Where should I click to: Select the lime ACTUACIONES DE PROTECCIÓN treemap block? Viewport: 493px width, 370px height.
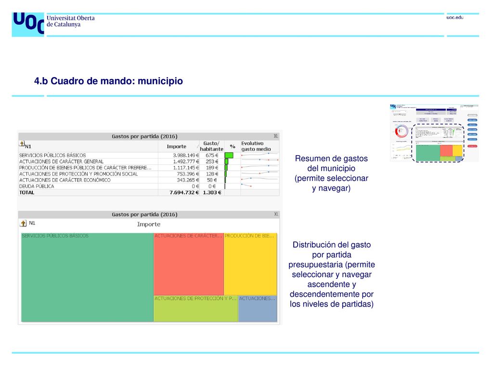pos(196,309)
